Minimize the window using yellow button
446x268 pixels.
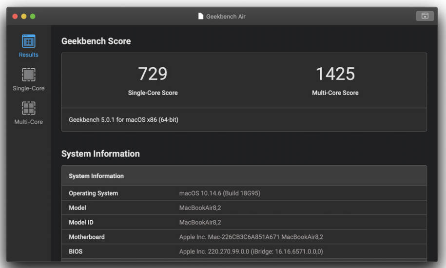pyautogui.click(x=24, y=17)
